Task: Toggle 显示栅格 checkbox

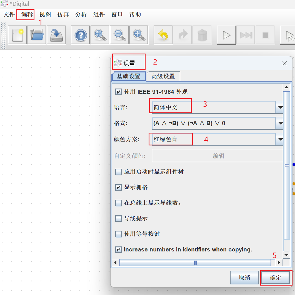Action: tap(118, 187)
